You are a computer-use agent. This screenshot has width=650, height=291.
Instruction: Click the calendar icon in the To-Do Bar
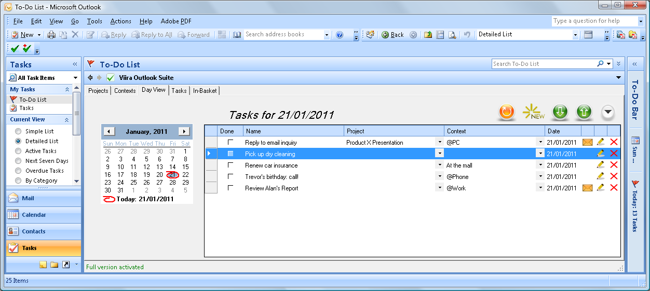click(635, 140)
